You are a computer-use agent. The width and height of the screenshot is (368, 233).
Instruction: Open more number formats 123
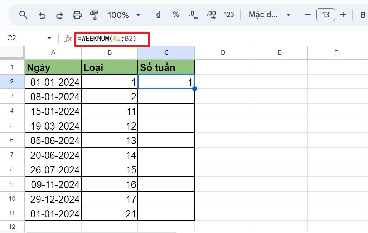(x=229, y=15)
